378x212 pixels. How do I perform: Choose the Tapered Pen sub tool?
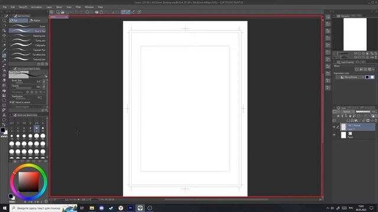[28, 49]
